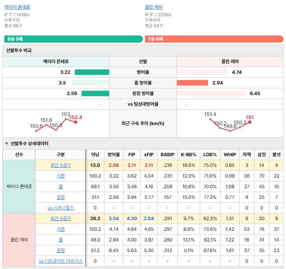This screenshot has height=269, width=286.
Task: Click the 1.61 WHIP cell
Action: click(230, 250)
